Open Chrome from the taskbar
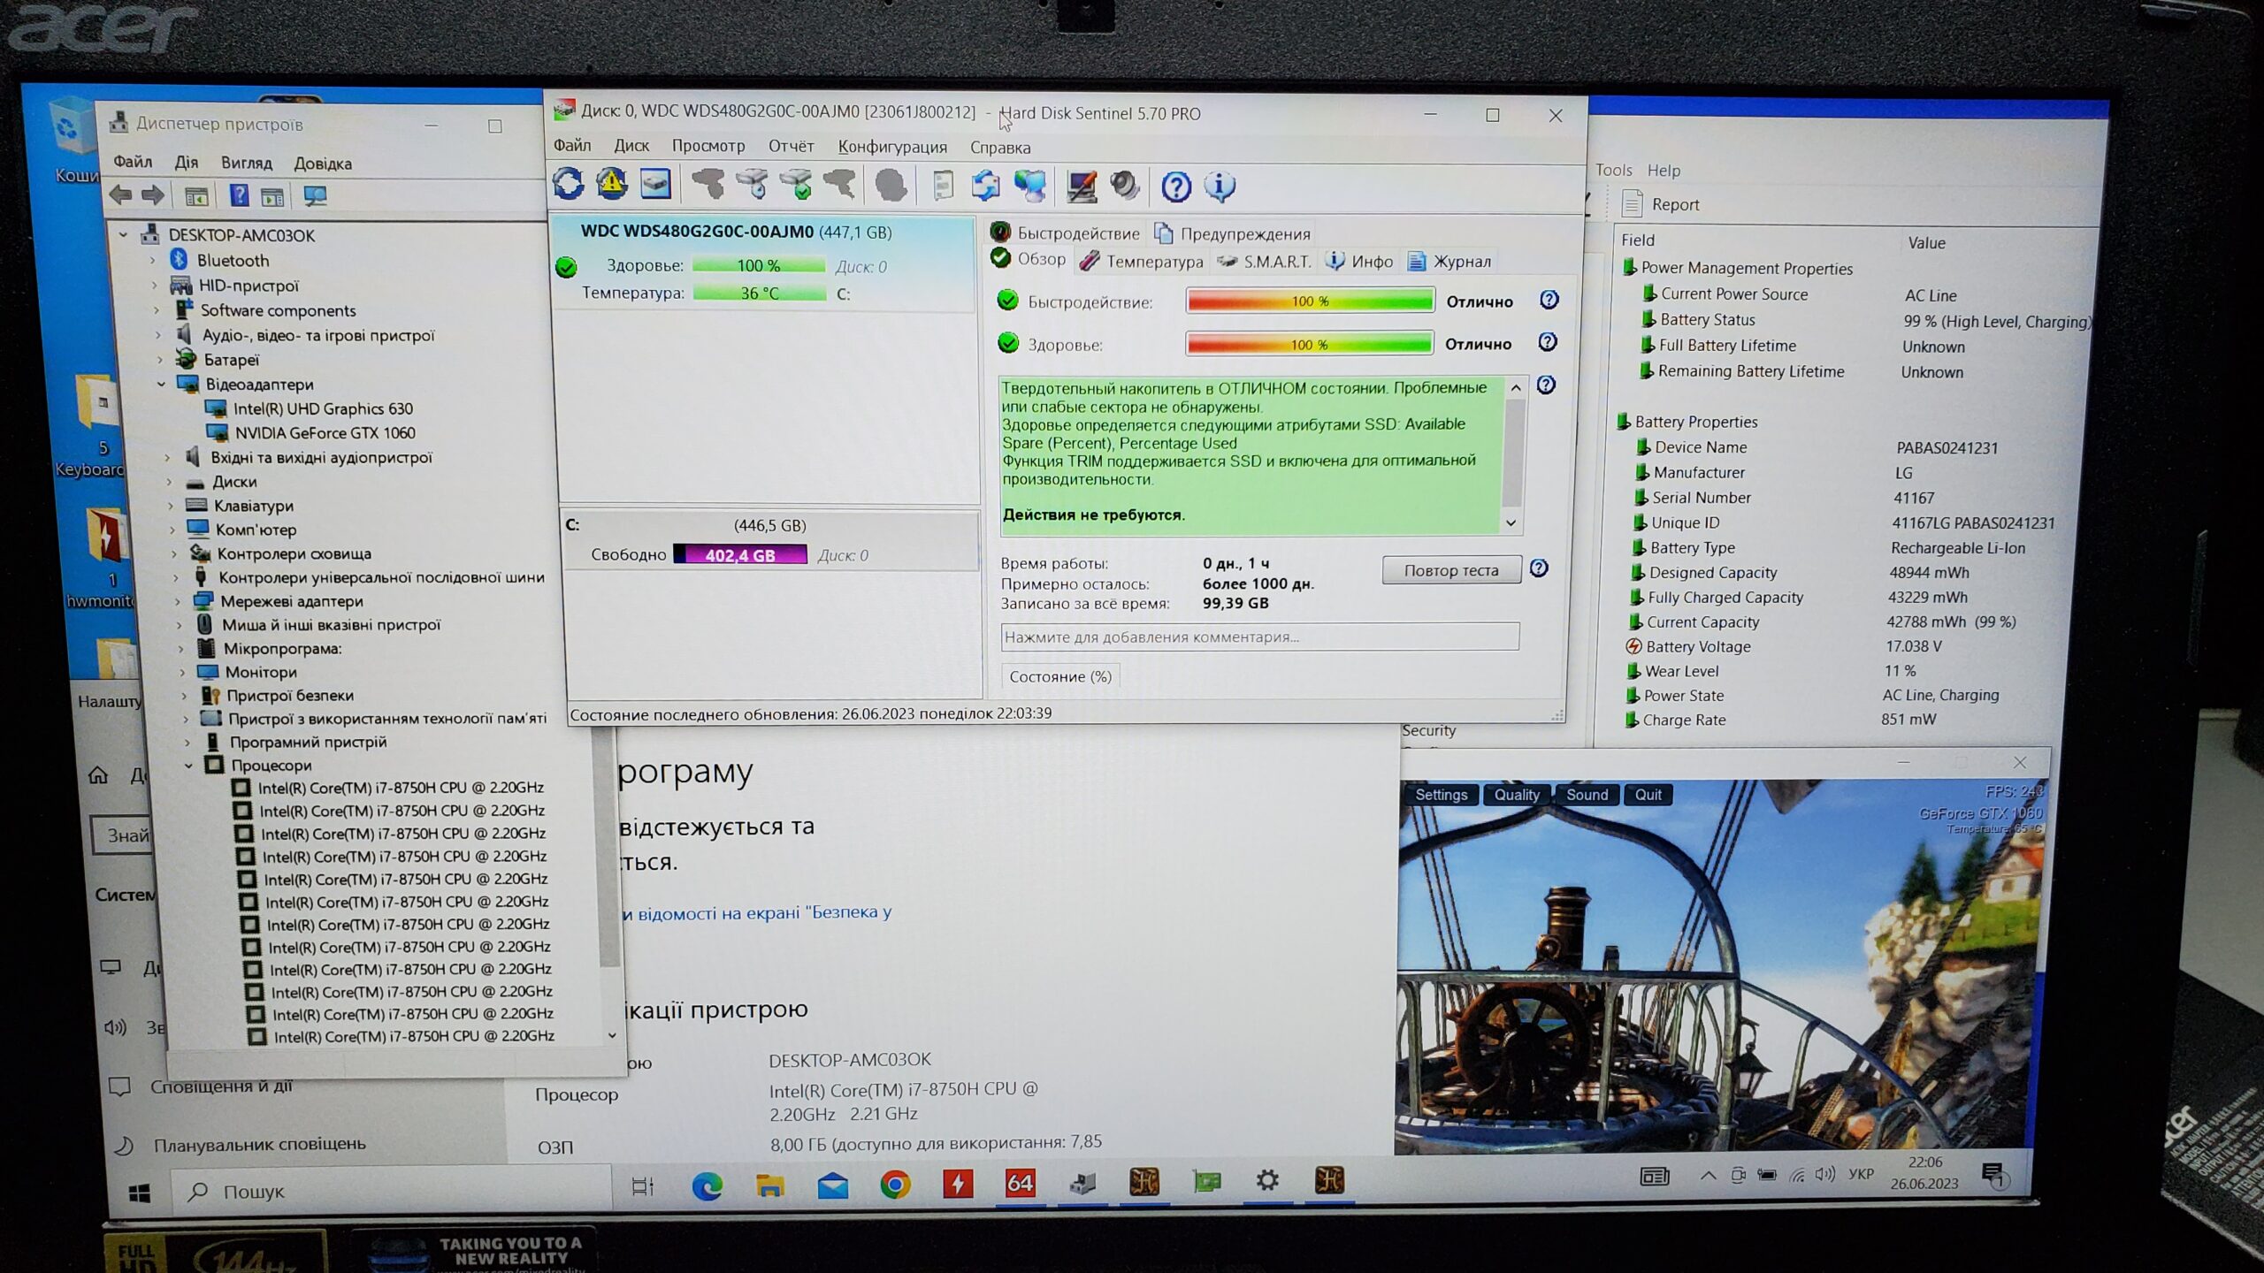 tap(895, 1184)
